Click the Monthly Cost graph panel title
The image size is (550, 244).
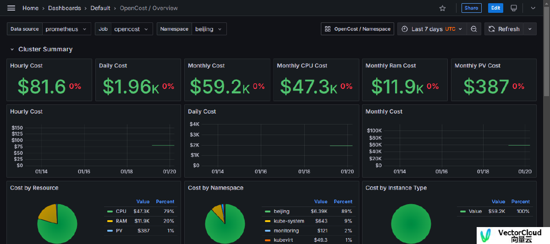(384, 111)
